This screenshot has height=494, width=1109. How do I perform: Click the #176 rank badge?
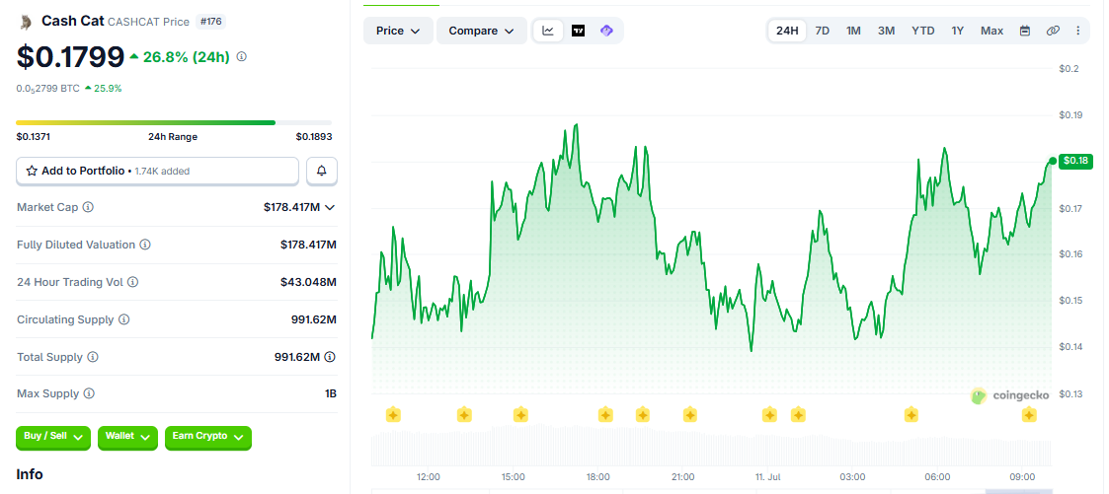coord(210,22)
